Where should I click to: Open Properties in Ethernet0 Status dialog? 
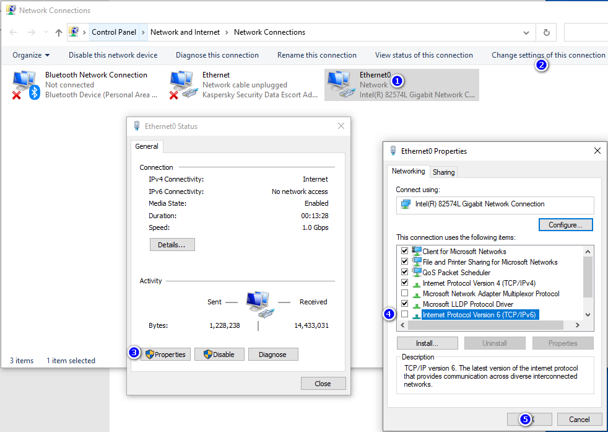click(165, 355)
